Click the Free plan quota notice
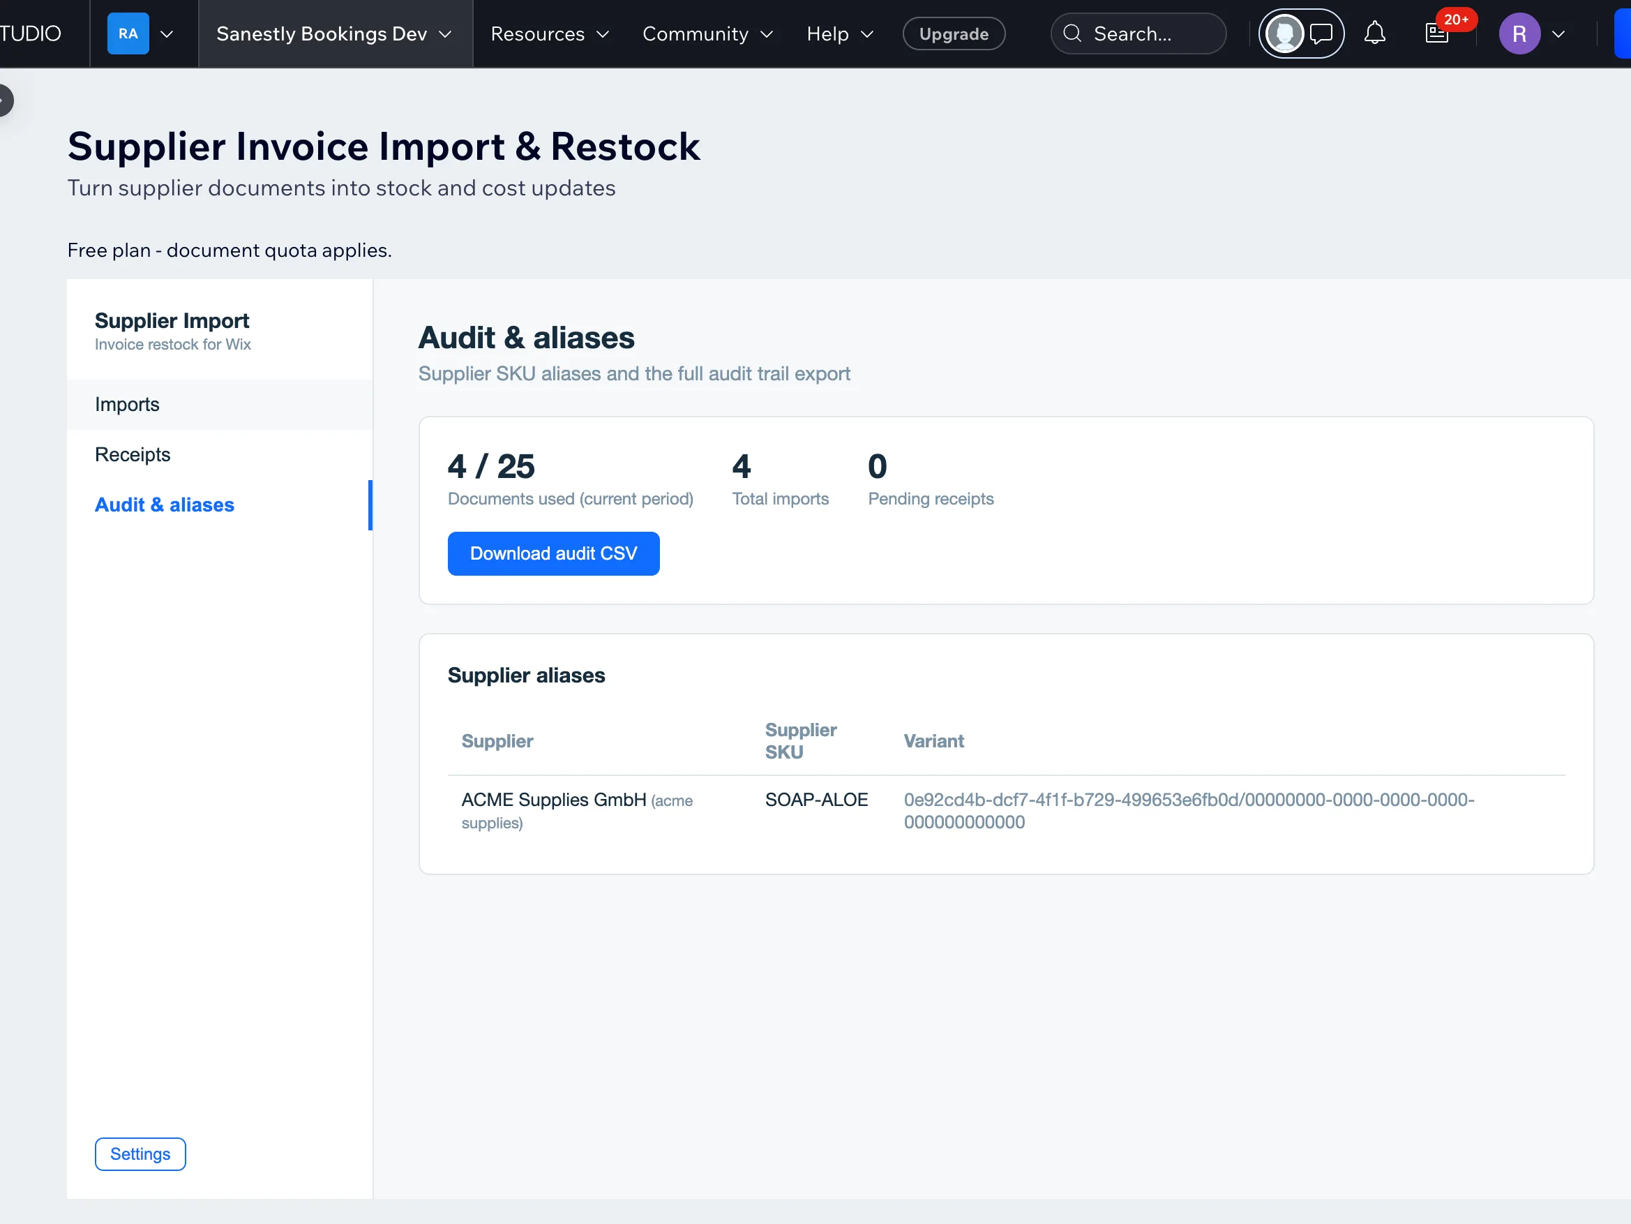The width and height of the screenshot is (1631, 1224). 230,250
